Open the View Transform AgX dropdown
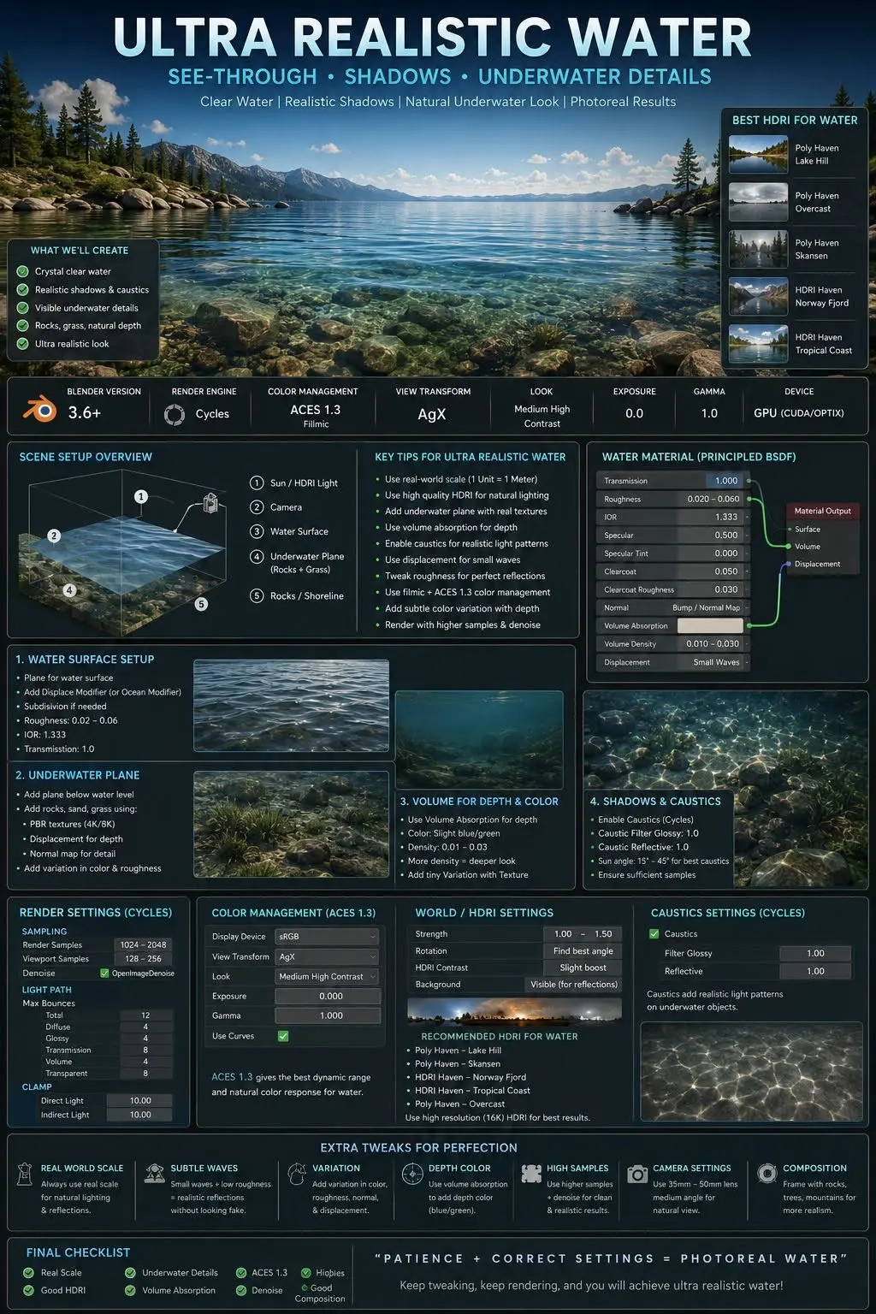The width and height of the screenshot is (876, 1314). click(327, 956)
